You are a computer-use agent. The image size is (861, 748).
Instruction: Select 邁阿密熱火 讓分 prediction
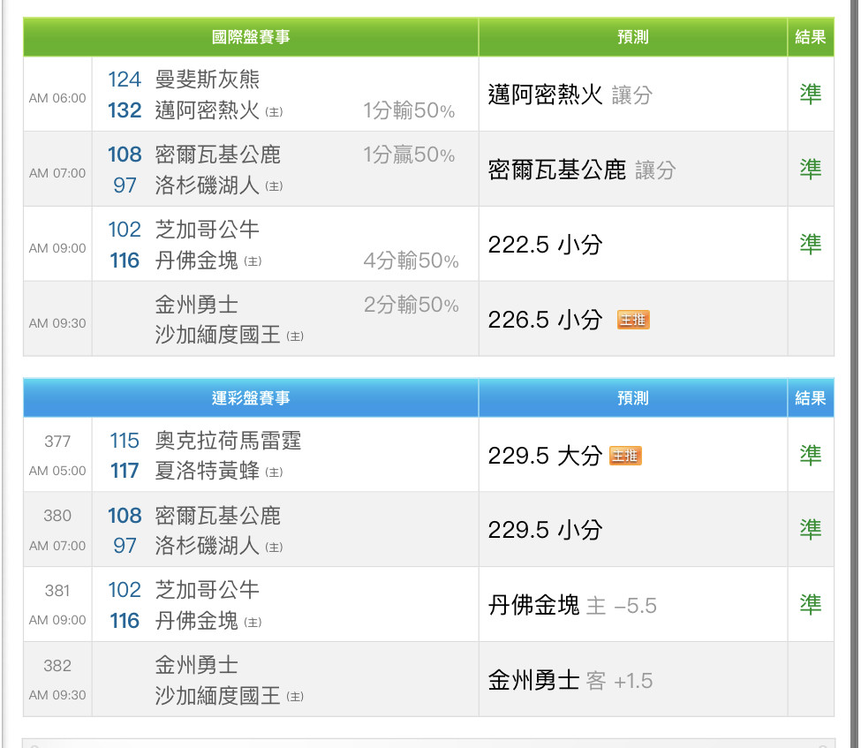[x=570, y=94]
